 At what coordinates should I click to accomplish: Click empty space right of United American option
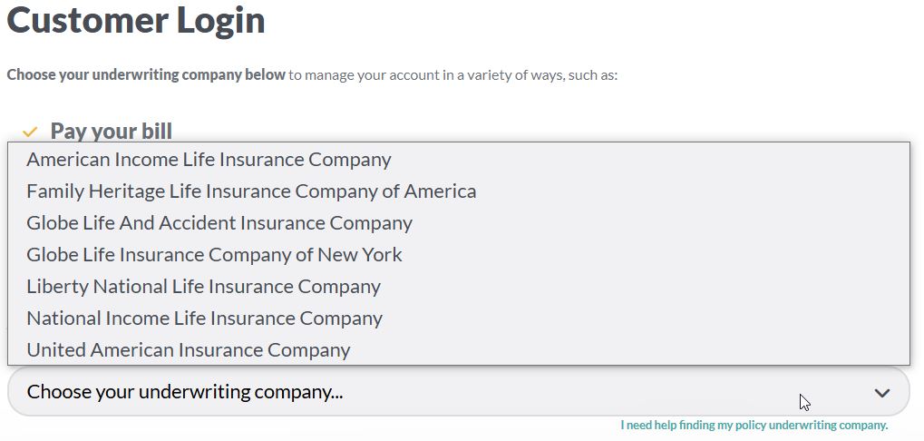click(635, 350)
